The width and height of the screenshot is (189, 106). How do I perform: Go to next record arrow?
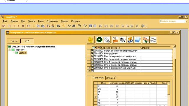(x=18, y=26)
